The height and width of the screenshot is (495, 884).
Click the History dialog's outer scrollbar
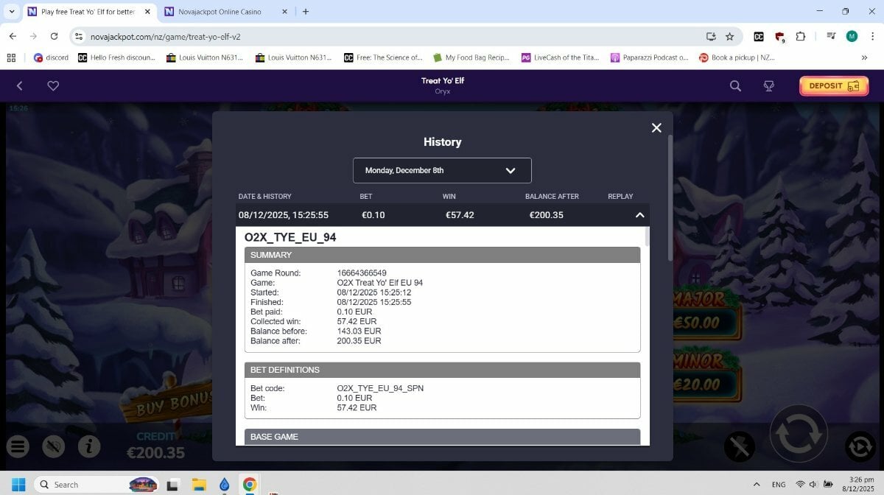(669, 199)
